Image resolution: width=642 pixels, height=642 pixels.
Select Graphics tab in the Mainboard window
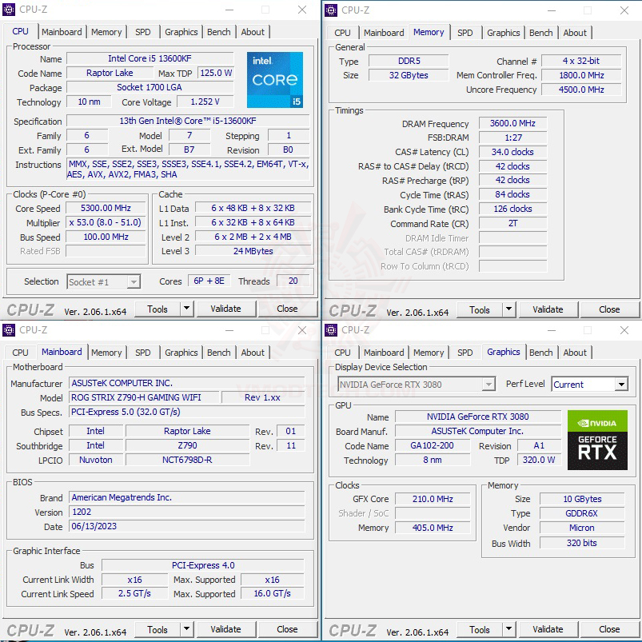point(181,353)
